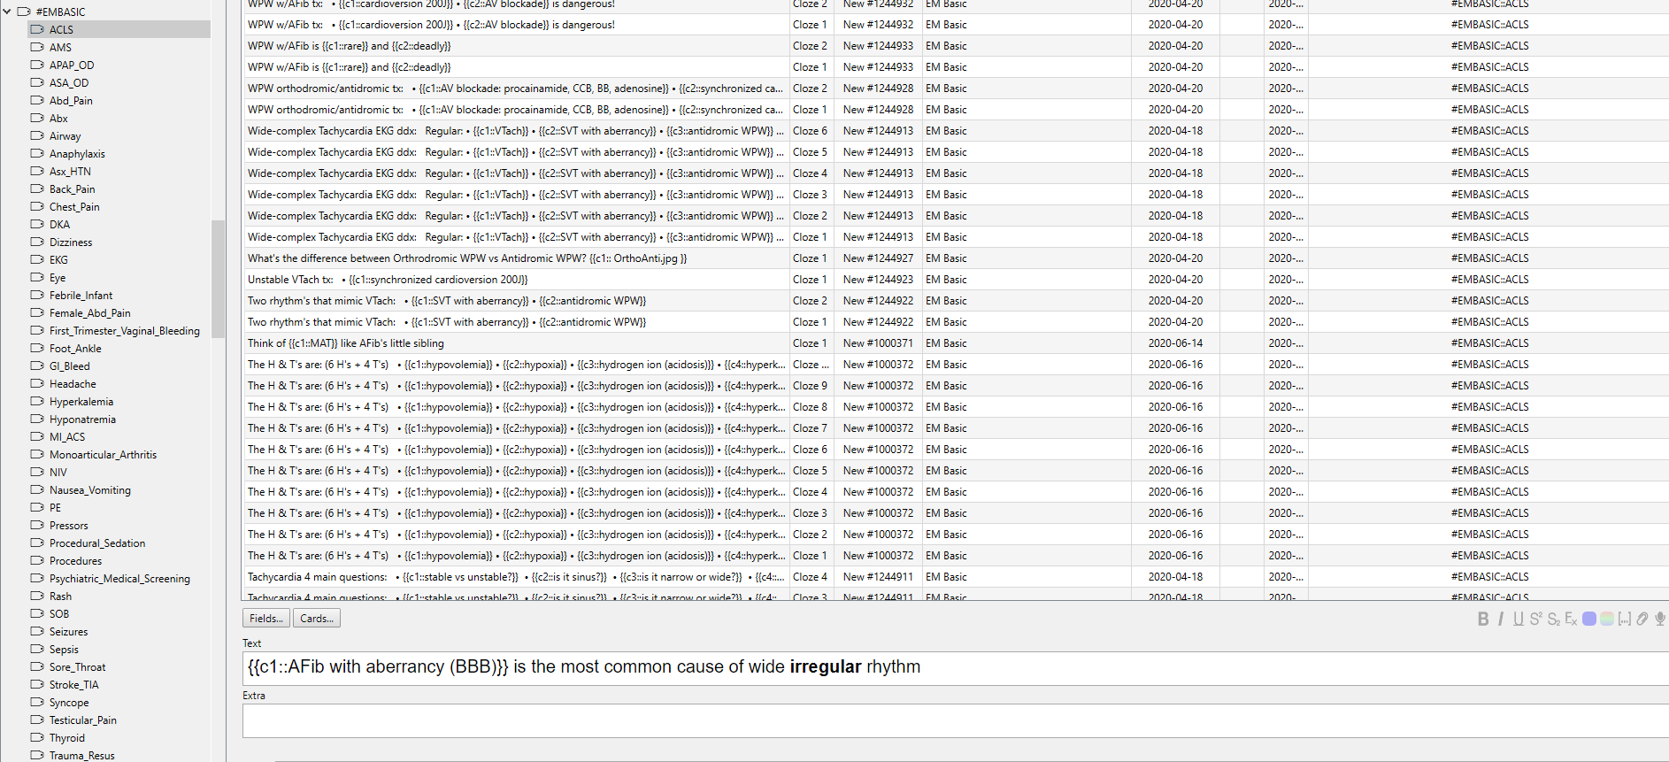Open the rainbow color picker swatch
The width and height of the screenshot is (1669, 762).
pos(1607,619)
